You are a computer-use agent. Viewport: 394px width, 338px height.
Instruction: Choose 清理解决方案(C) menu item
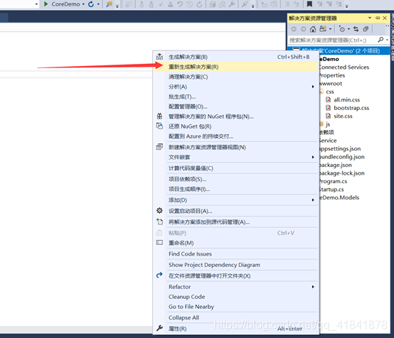(236, 77)
